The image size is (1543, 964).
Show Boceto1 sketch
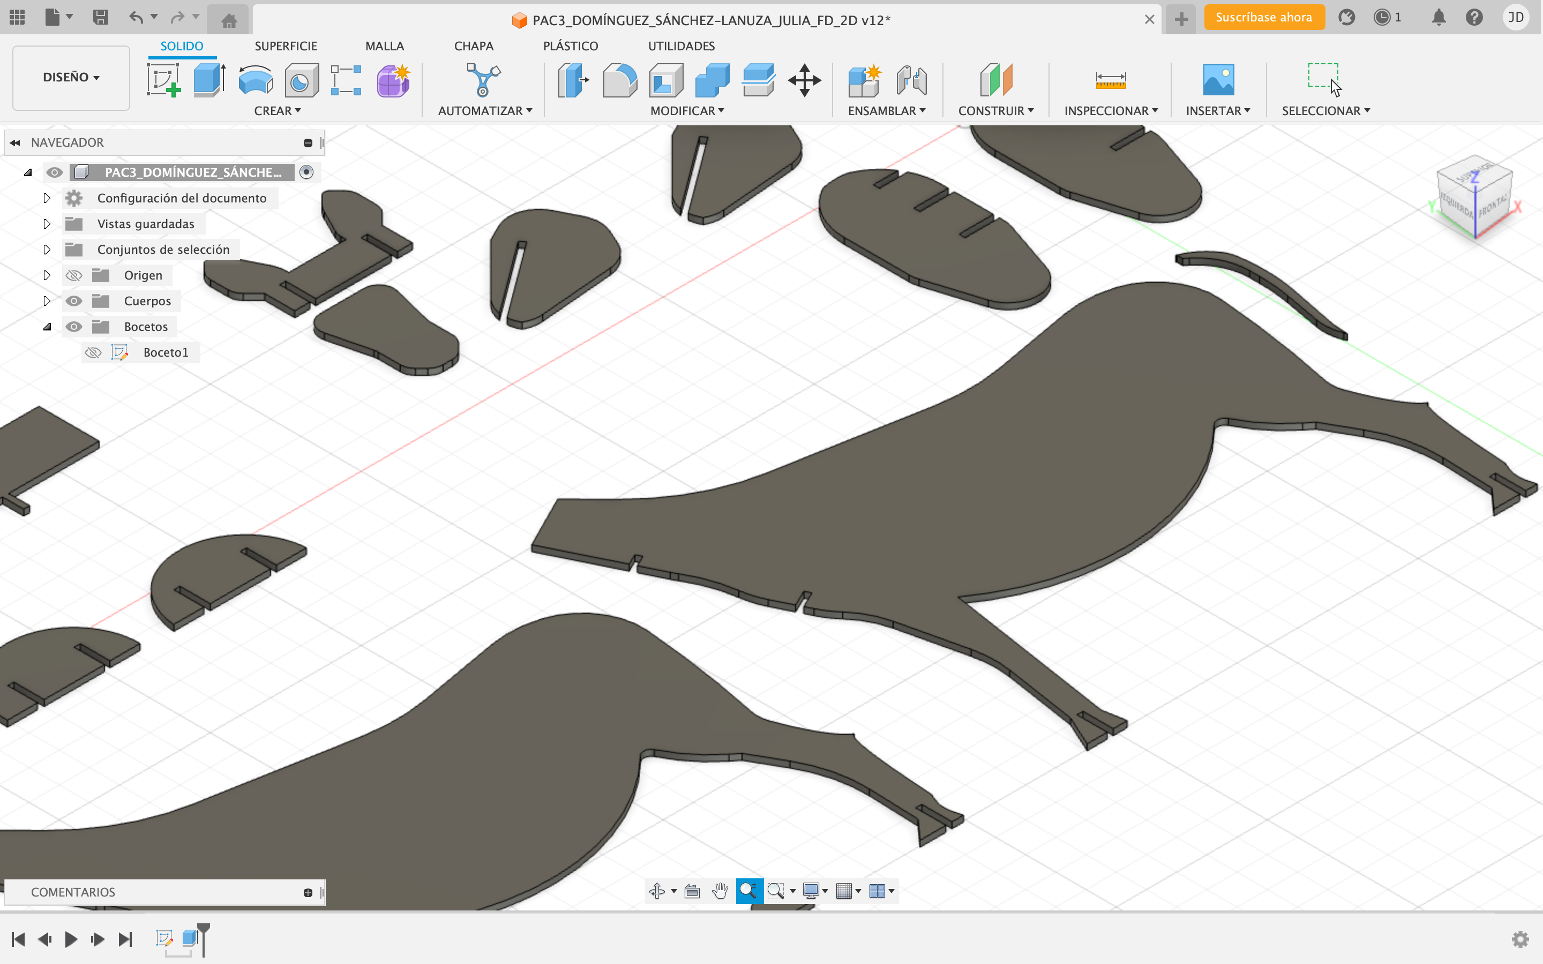point(94,352)
